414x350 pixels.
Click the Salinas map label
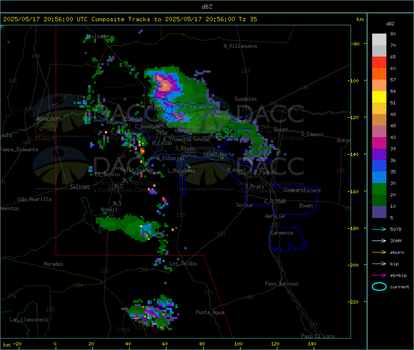[80, 187]
